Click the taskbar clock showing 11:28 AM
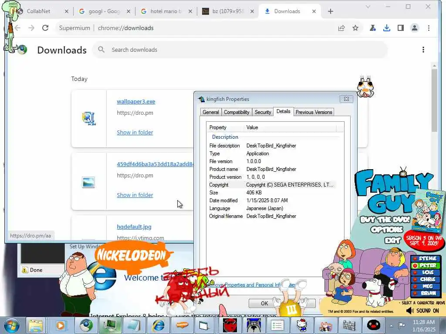The width and height of the screenshot is (446, 334). [x=424, y=325]
